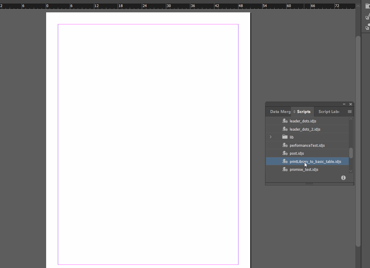The image size is (370, 268).
Task: Open the Scripts panel hamburger menu
Action: (349, 112)
